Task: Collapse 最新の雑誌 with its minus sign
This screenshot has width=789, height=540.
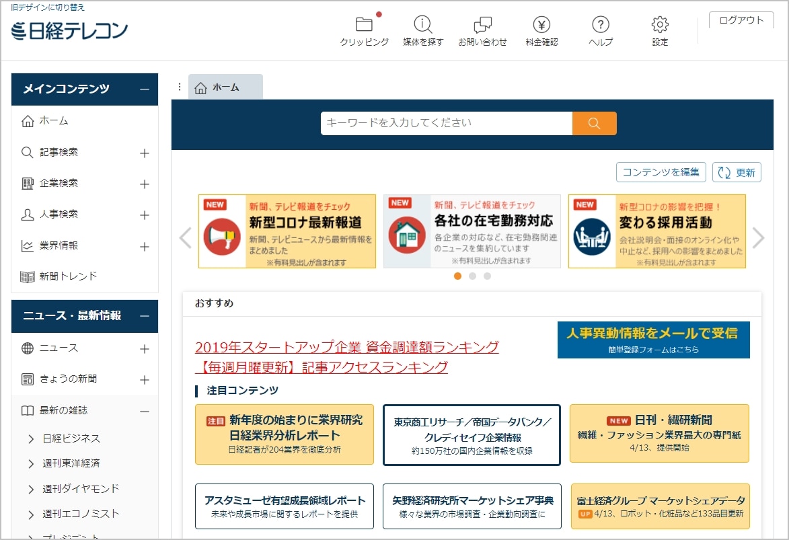Action: tap(145, 411)
